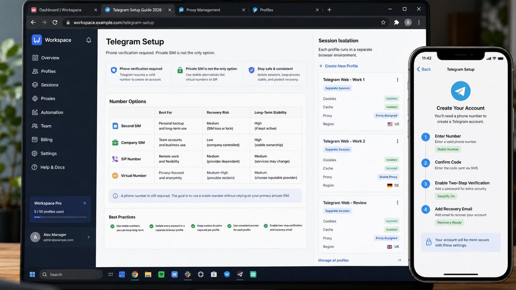Open the browser three-dot menu

(419, 22)
